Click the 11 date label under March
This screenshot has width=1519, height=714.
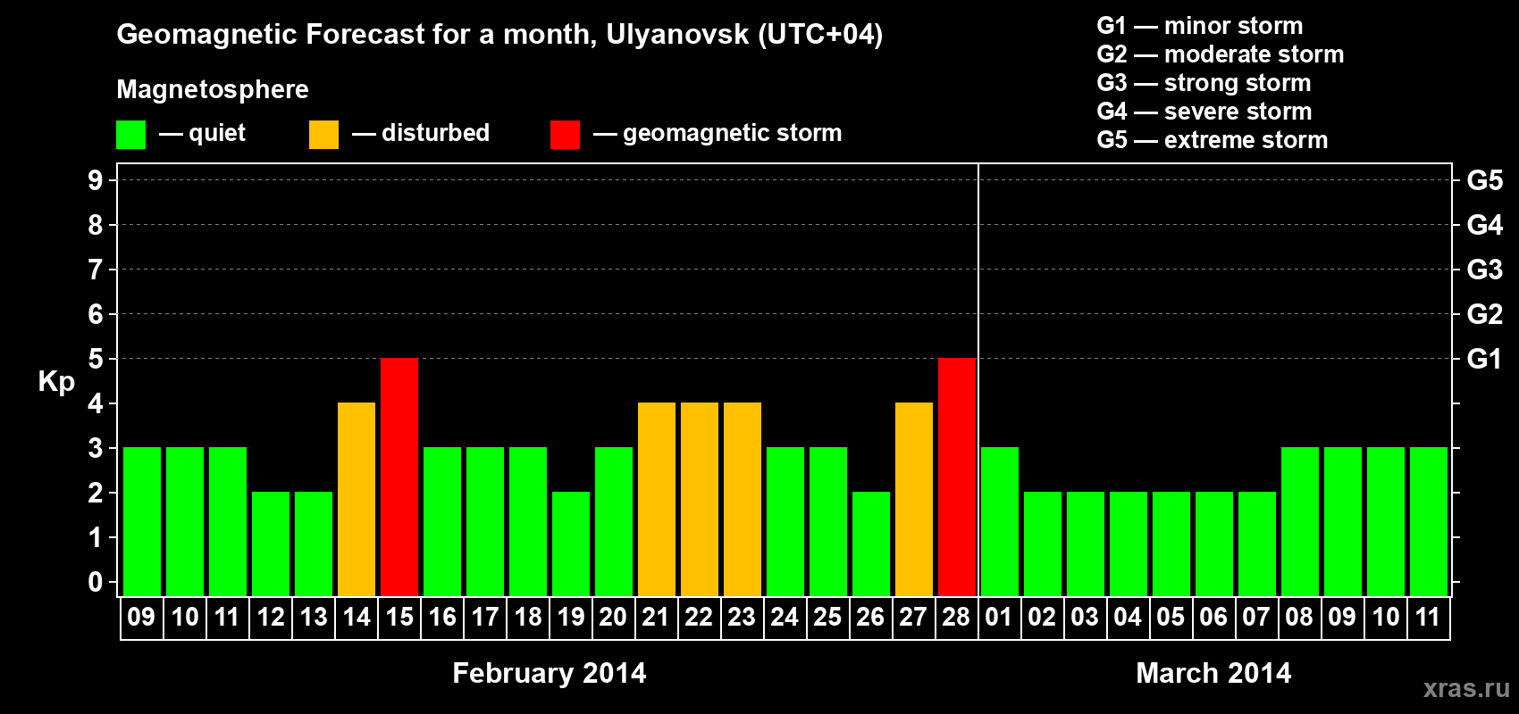coord(1428,618)
